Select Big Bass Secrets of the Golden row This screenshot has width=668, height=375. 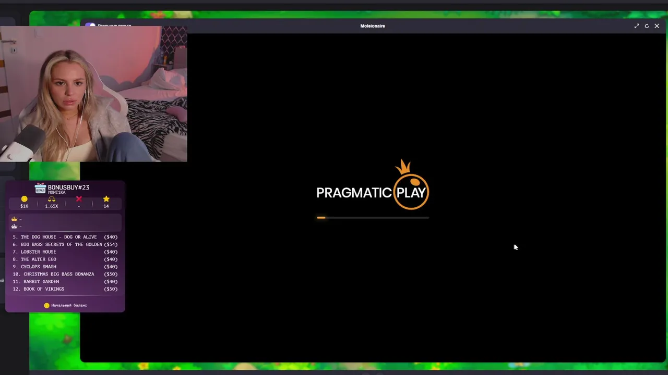pyautogui.click(x=65, y=244)
